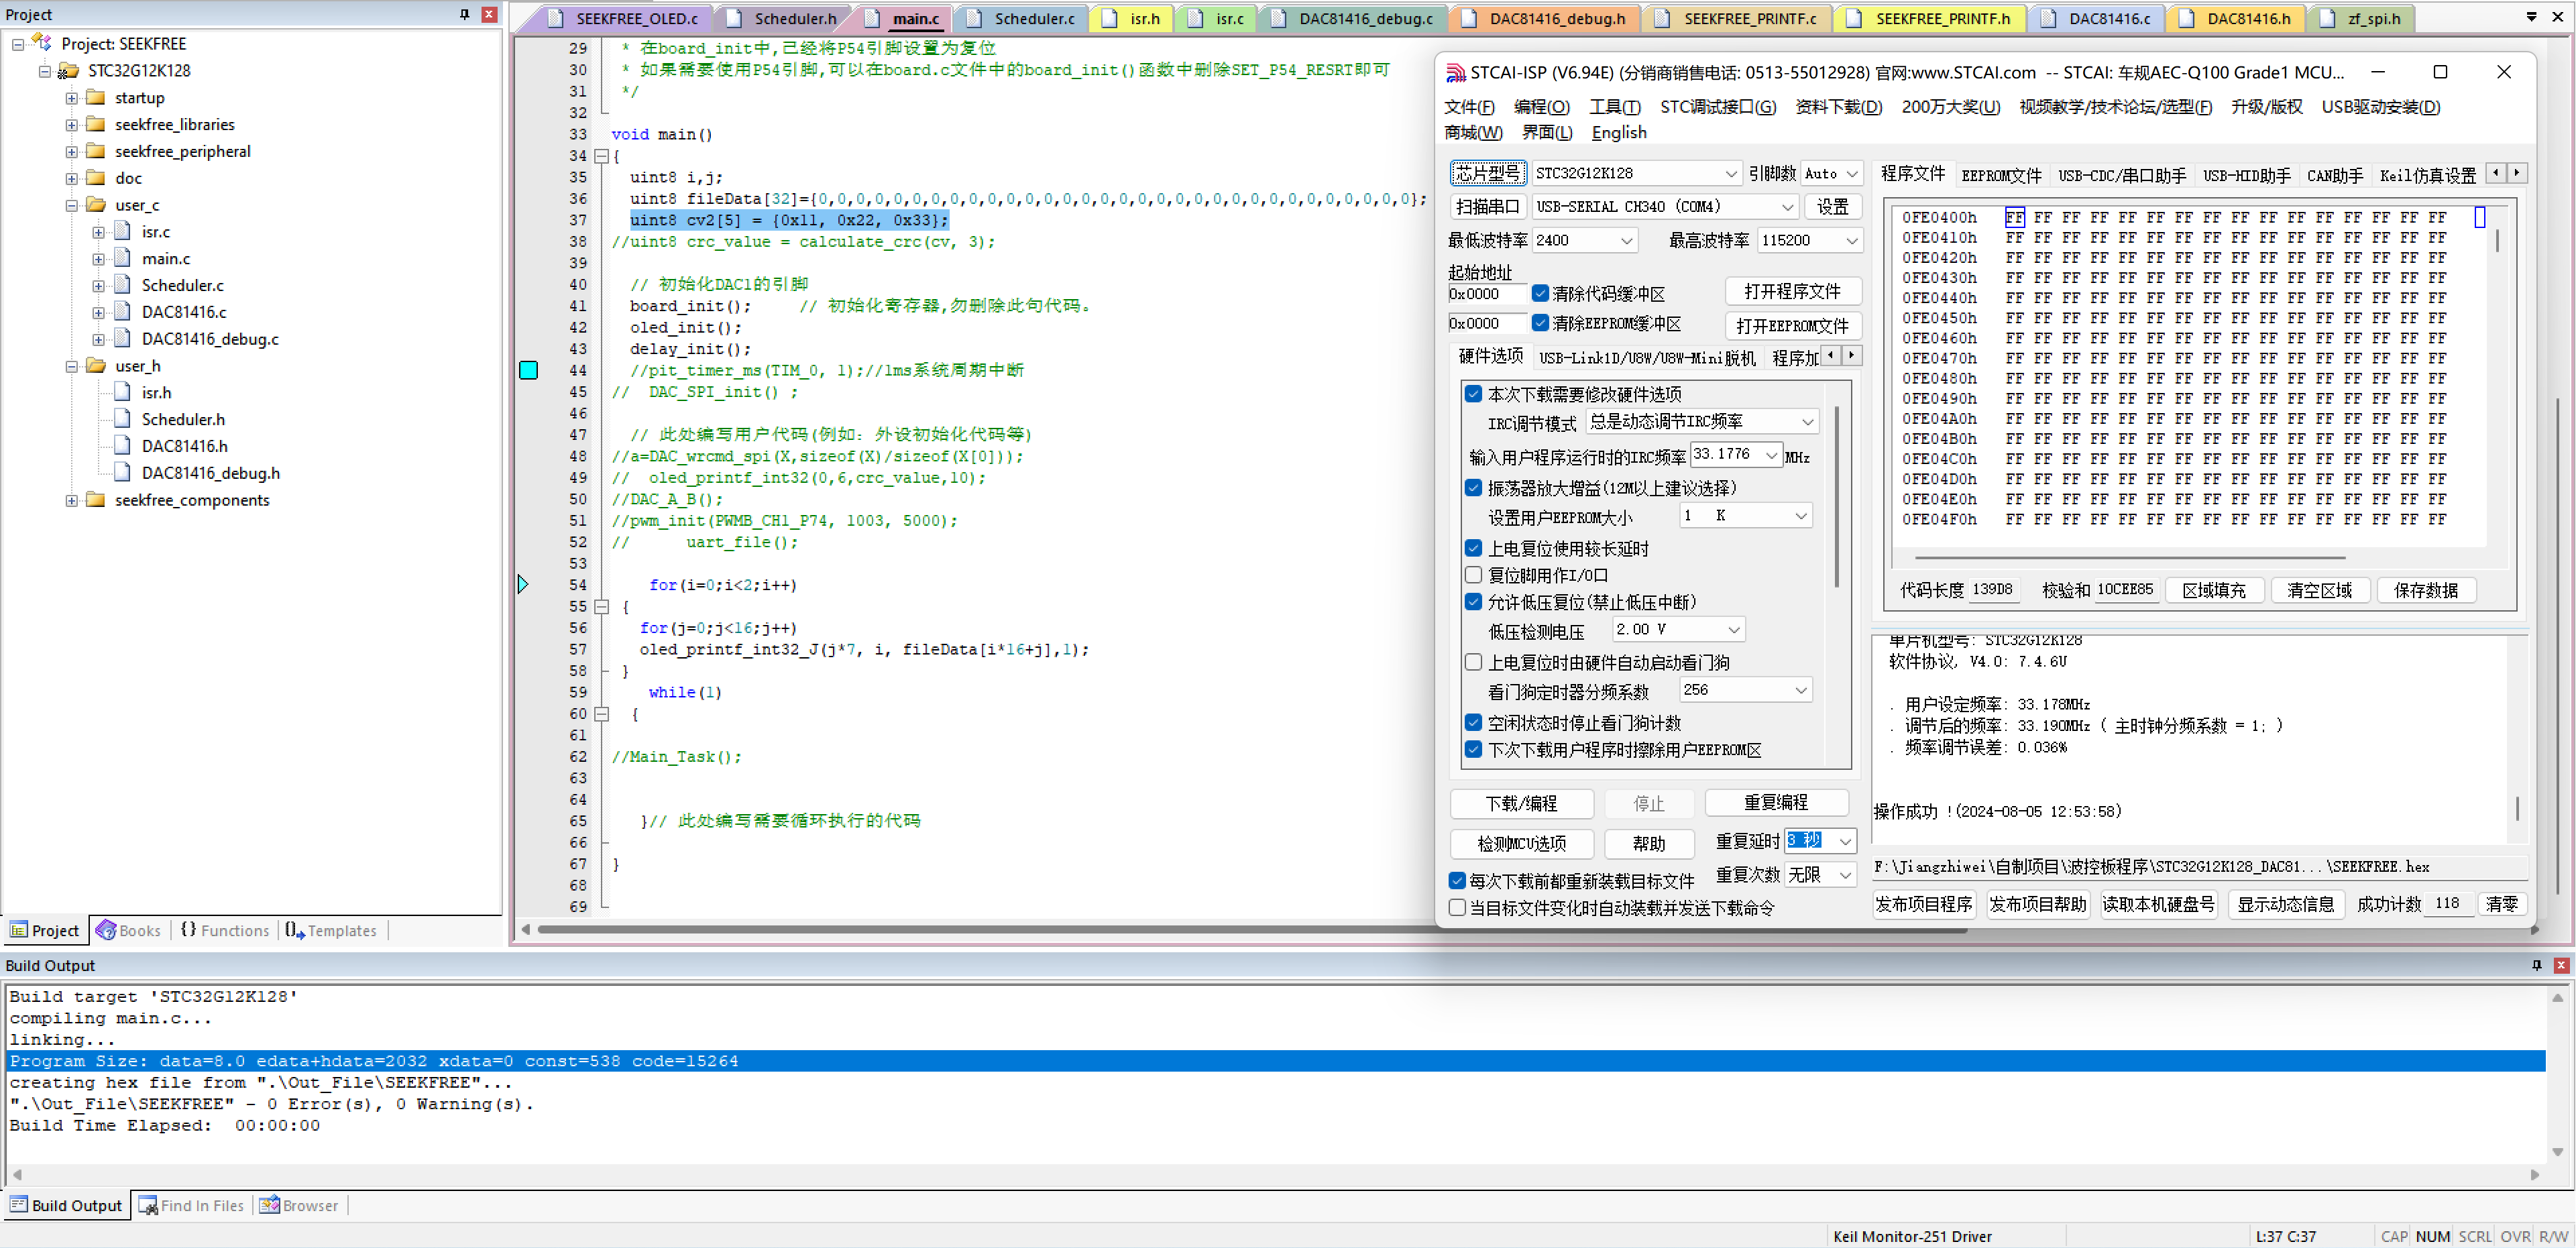
Task: Click the Project: SEEKFREE workspace icon
Action: [x=42, y=42]
